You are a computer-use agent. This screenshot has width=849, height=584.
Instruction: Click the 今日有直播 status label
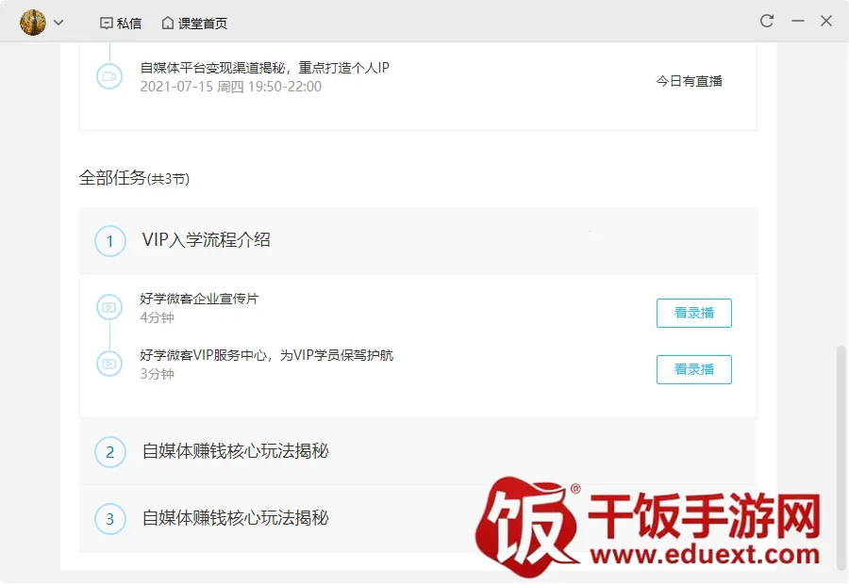690,81
